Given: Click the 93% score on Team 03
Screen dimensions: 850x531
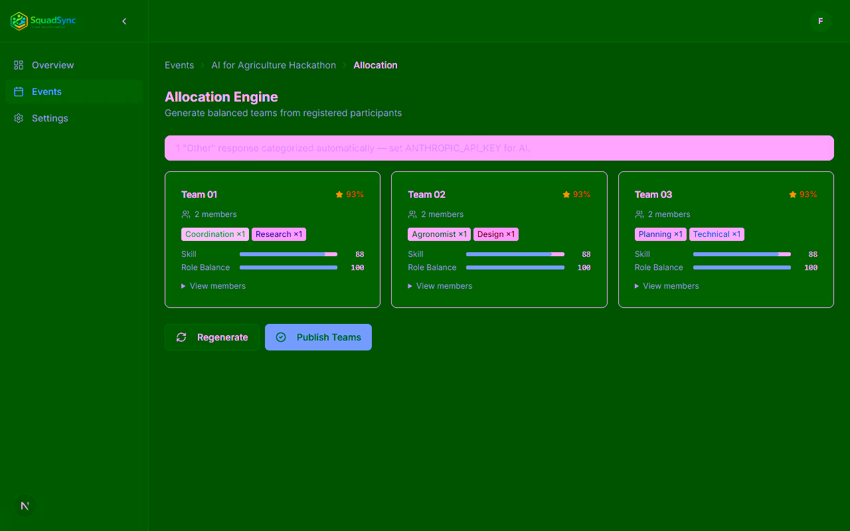Looking at the screenshot, I should (x=809, y=194).
